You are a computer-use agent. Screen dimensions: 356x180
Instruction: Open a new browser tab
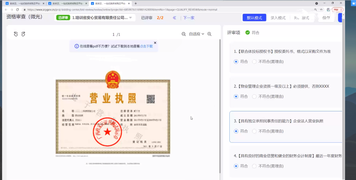pyautogui.click(x=136, y=3)
